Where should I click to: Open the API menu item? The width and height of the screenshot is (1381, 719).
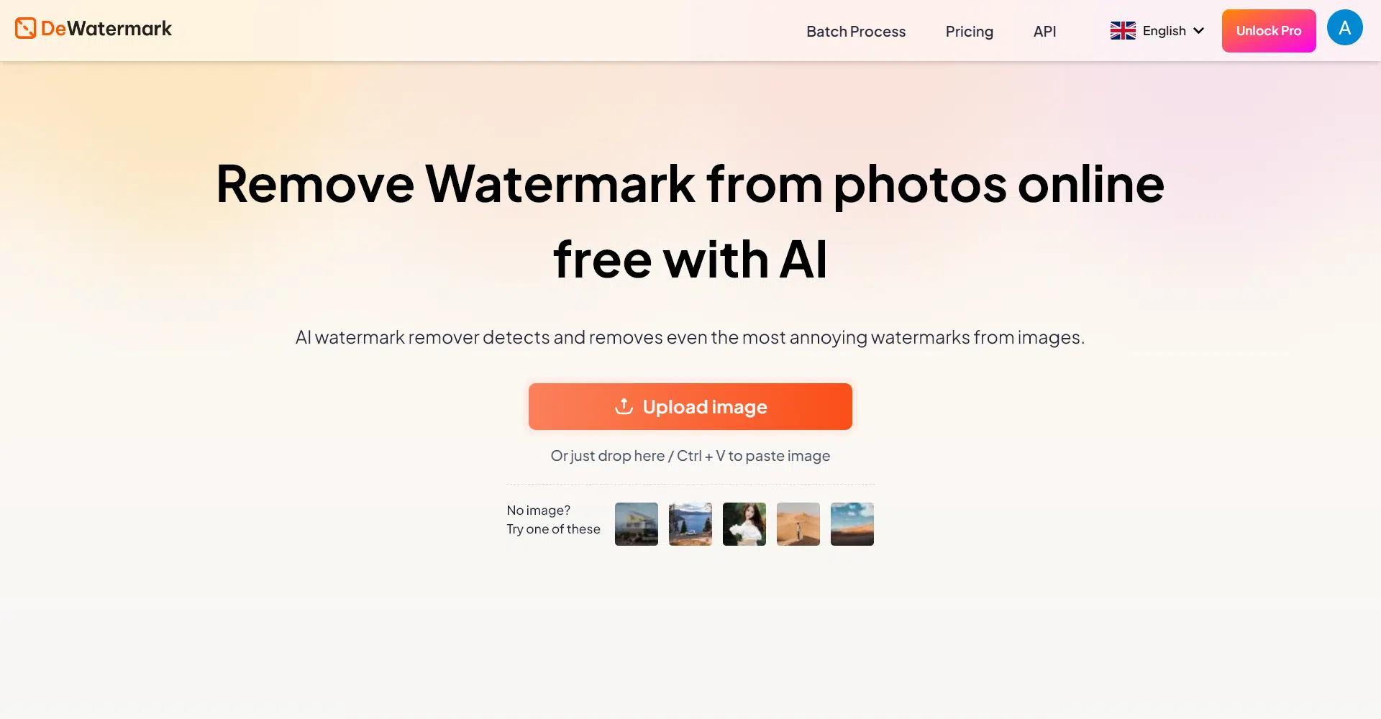pyautogui.click(x=1044, y=31)
